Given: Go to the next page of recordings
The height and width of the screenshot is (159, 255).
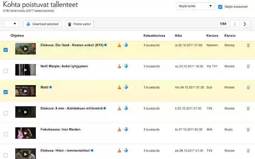Looking at the screenshot, I should (x=245, y=24).
